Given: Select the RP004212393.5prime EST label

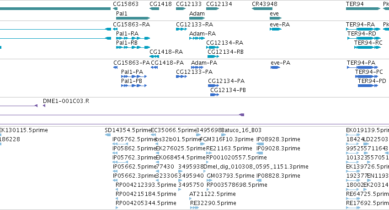Looking at the screenshot, I should (x=146, y=185).
